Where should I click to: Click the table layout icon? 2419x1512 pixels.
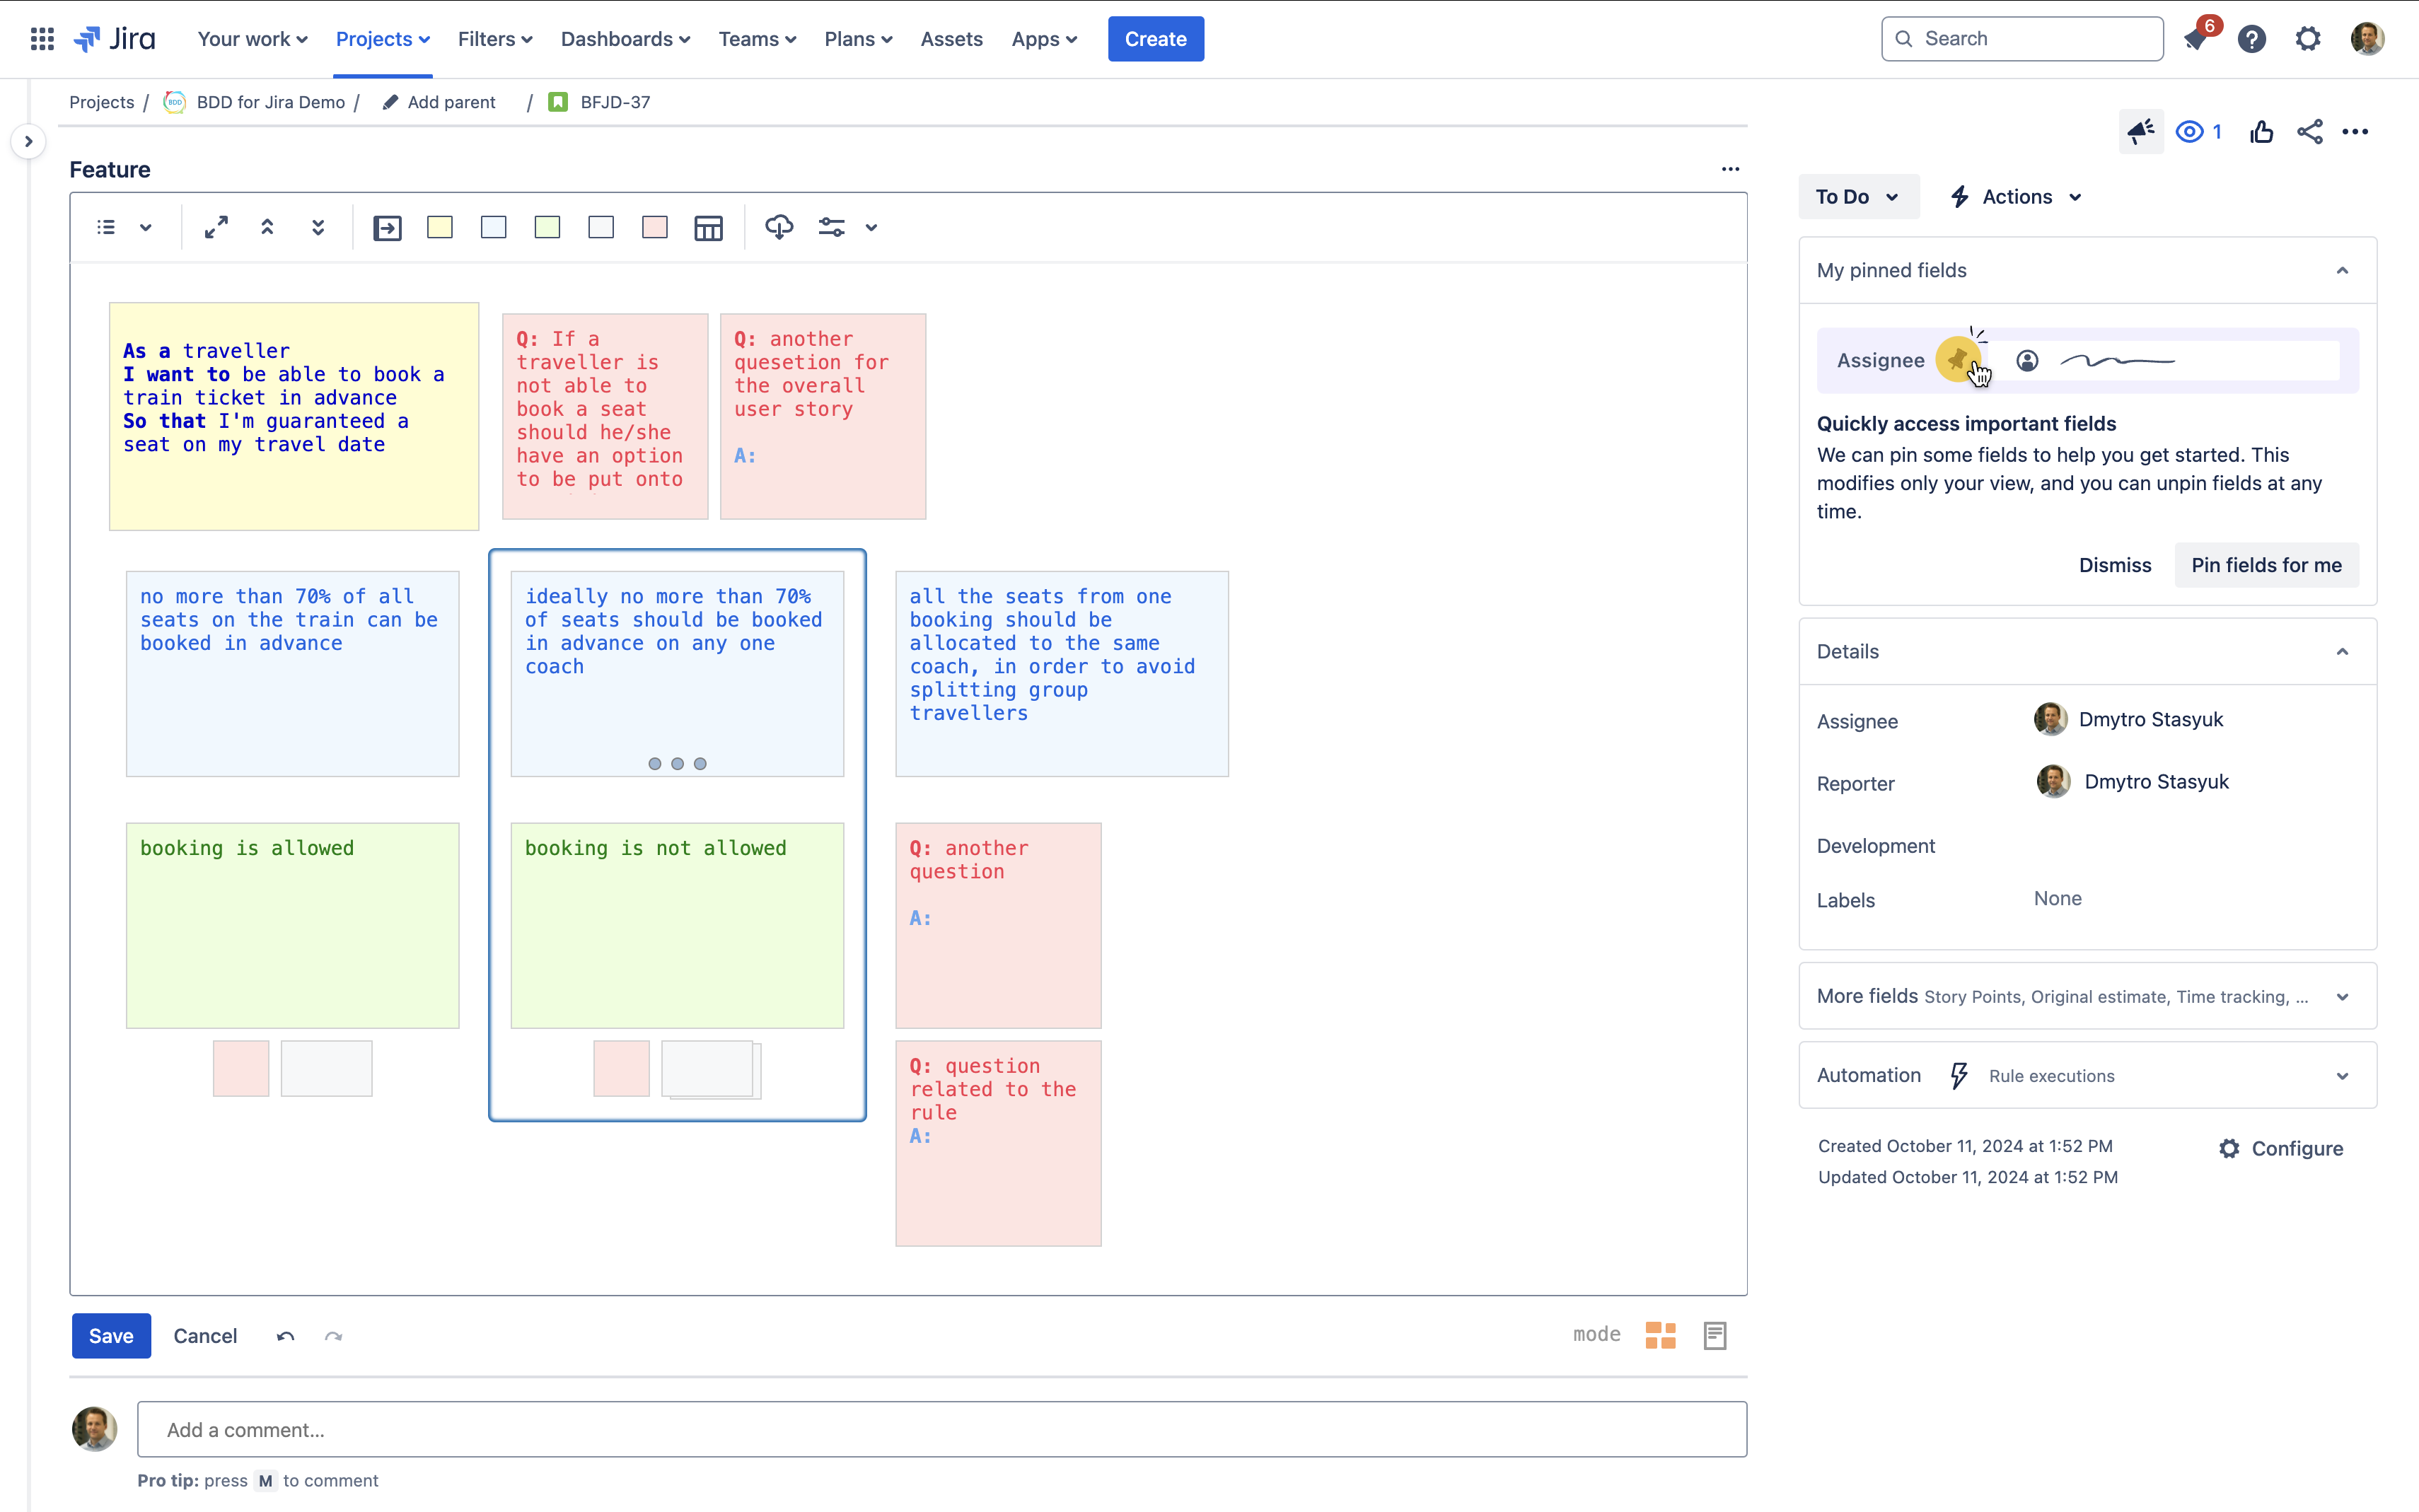pos(708,228)
